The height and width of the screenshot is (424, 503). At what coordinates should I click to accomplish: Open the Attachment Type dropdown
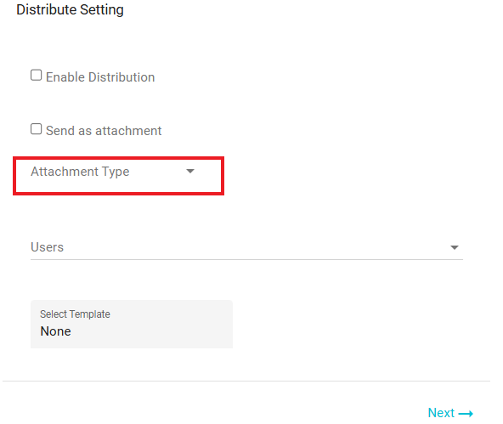113,172
